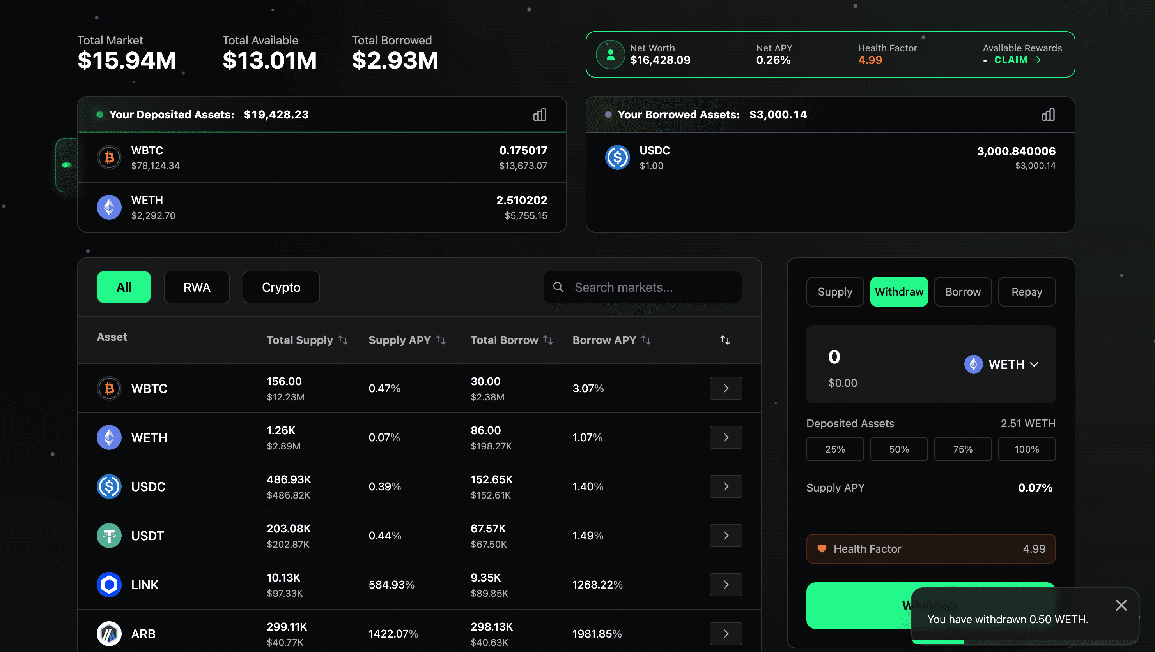Screen dimensions: 1155x652
Task: Click the WBTC asset icon
Action: click(x=108, y=388)
